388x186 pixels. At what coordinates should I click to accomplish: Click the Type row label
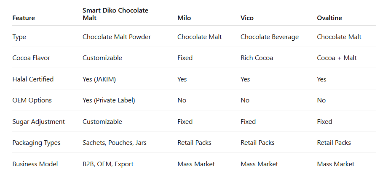tap(19, 37)
